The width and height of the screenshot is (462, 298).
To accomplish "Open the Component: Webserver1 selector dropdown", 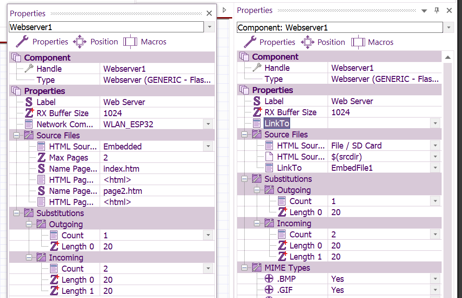I will pos(449,28).
